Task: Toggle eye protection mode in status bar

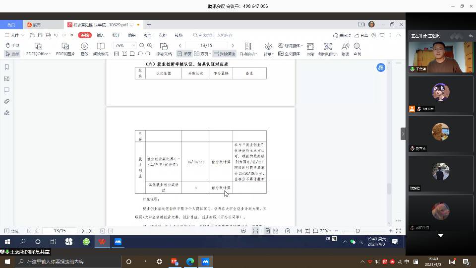Action: [x=243, y=231]
